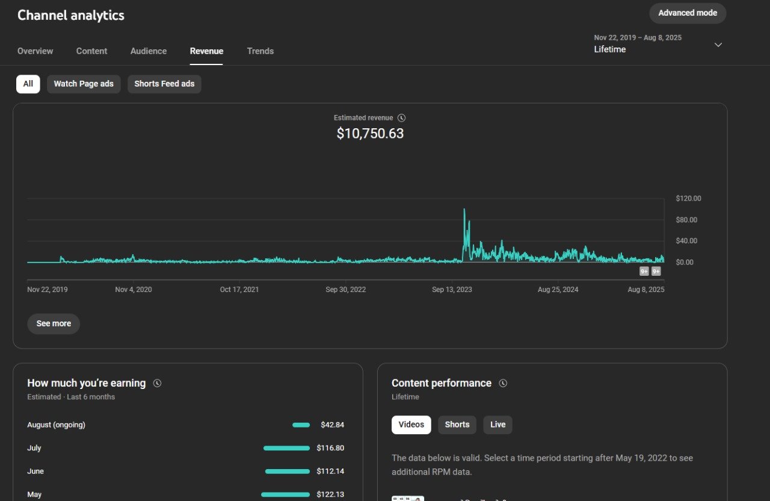Viewport: 770px width, 501px height.
Task: Open the left 9+ marker on the chart
Action: coord(644,272)
